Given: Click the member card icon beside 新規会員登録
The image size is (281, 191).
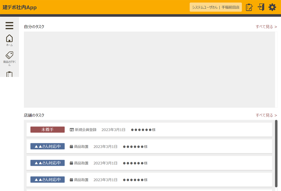Looking at the screenshot, I should pyautogui.click(x=72, y=130).
